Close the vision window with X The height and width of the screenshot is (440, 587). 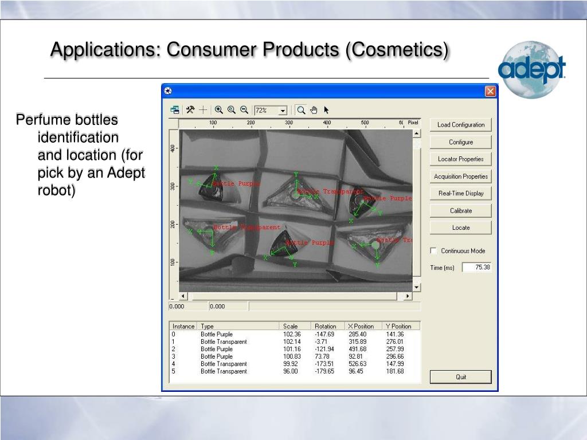(490, 91)
